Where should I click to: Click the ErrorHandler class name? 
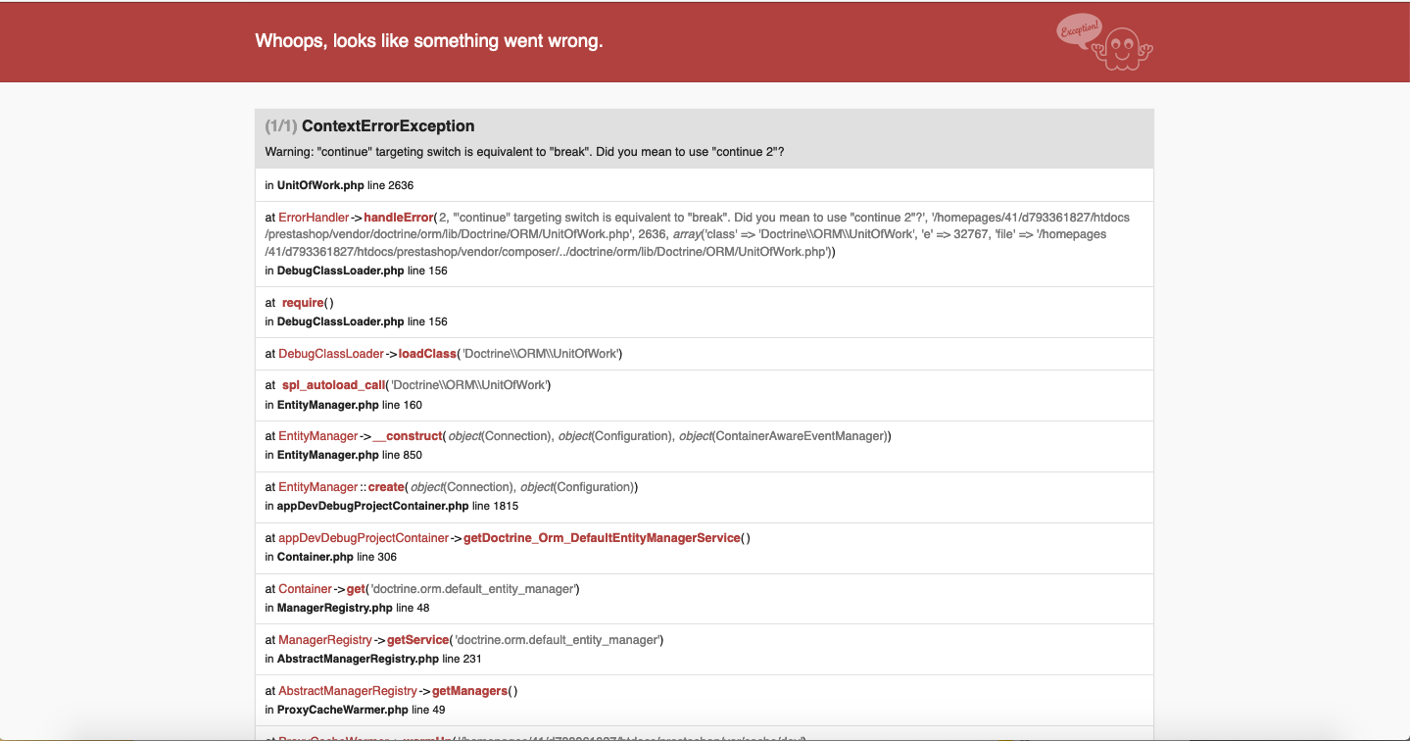[x=314, y=217]
